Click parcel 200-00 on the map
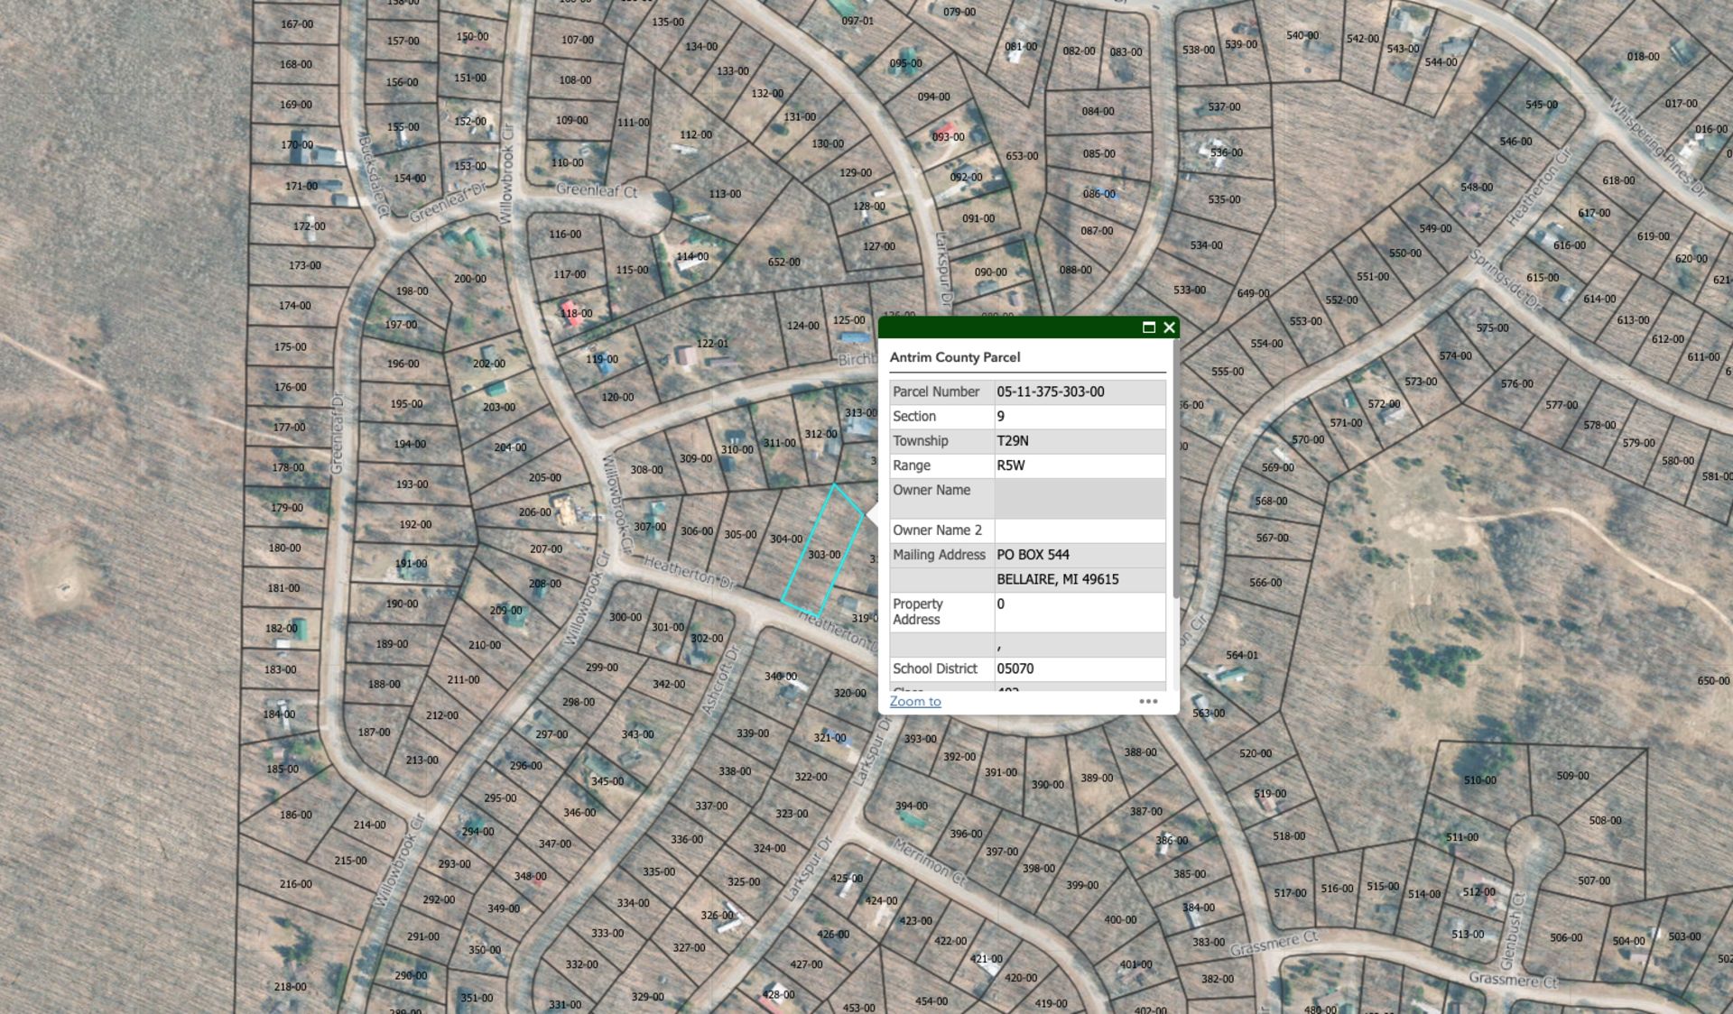The height and width of the screenshot is (1014, 1733). 469,279
